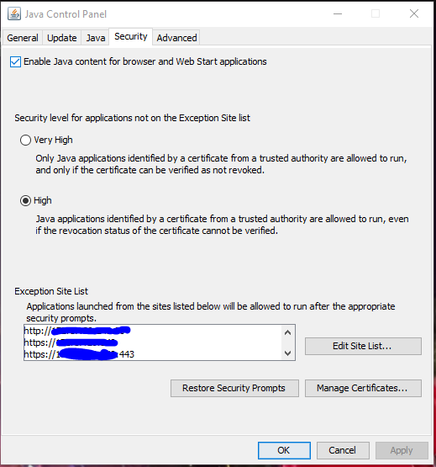This screenshot has width=436, height=467.
Task: Select the Security tab
Action: (x=131, y=37)
